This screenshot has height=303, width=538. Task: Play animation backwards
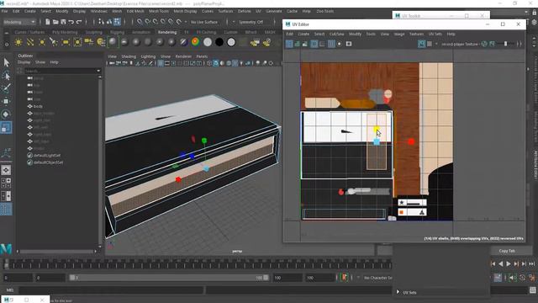pos(501,263)
